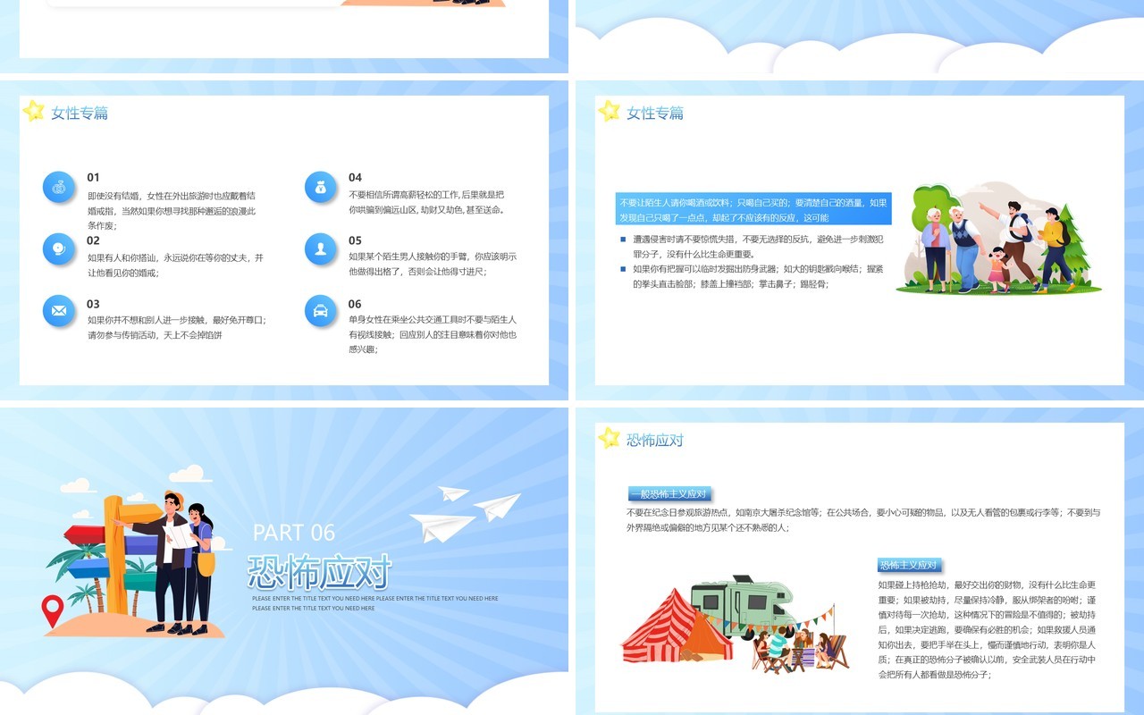Select the paragraph beginning 即使没有结婚
The image size is (1144, 715).
pyautogui.click(x=172, y=210)
